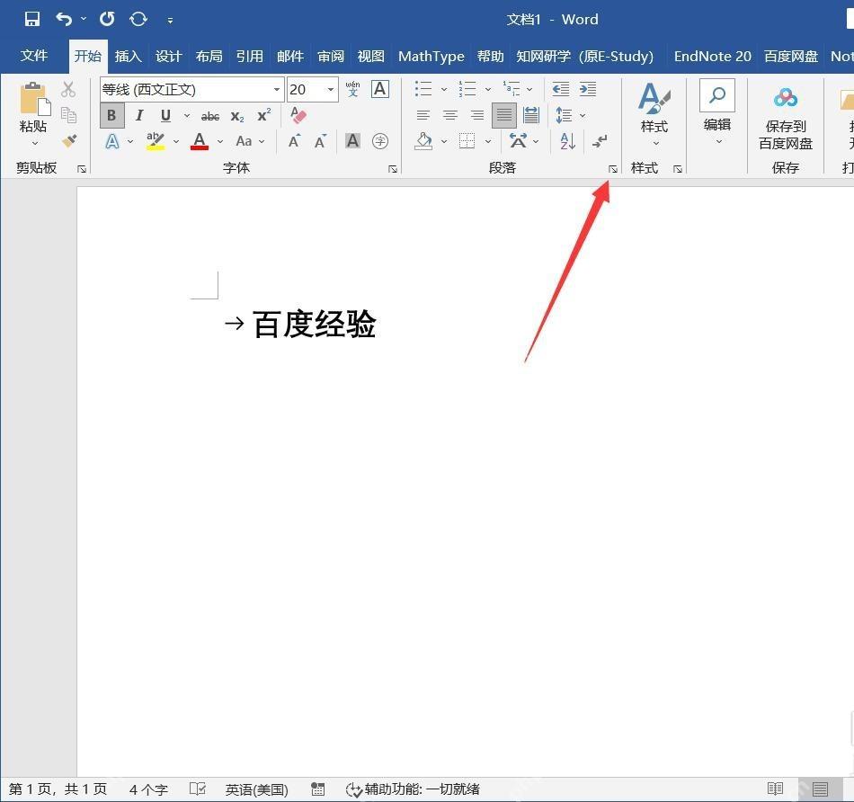
Task: Toggle show paragraph marks icon
Action: (x=600, y=141)
